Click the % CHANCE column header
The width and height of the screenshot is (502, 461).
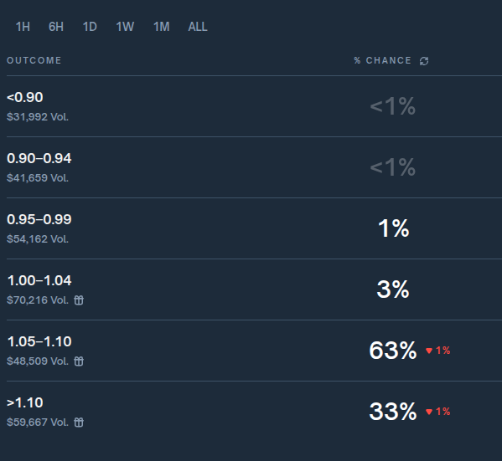[x=383, y=60]
